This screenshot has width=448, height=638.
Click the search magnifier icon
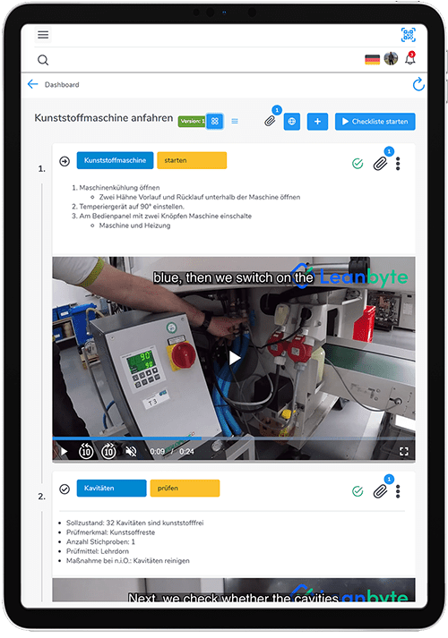(x=43, y=60)
